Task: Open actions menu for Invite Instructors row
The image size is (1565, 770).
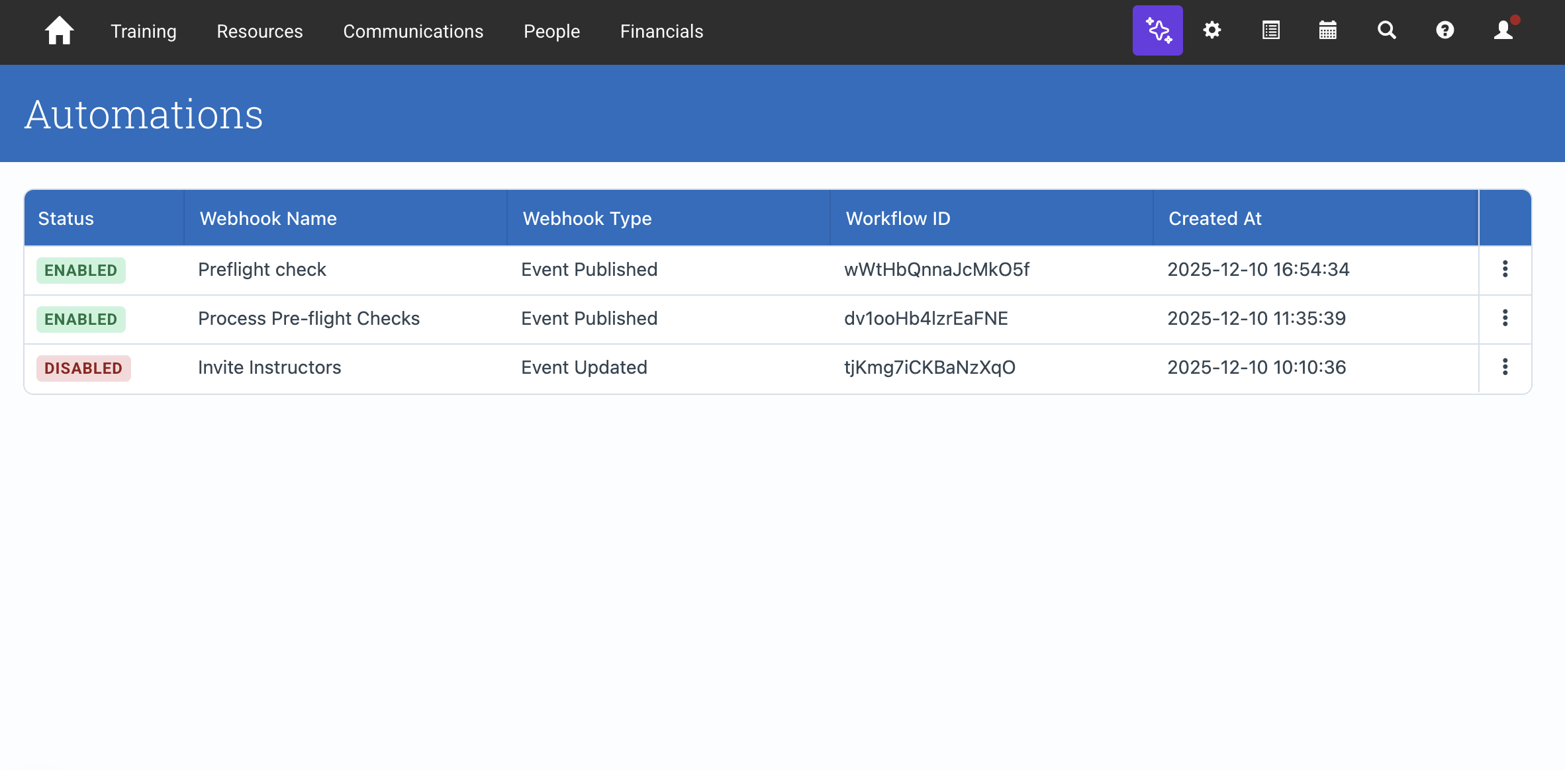Action: coord(1505,367)
